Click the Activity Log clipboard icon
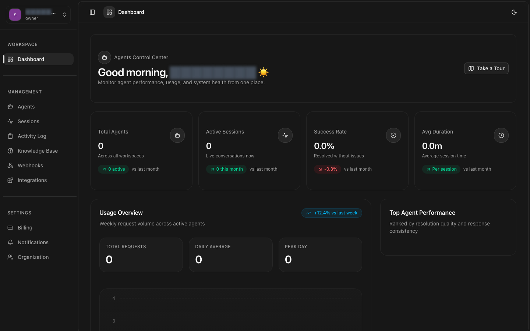 pos(10,136)
